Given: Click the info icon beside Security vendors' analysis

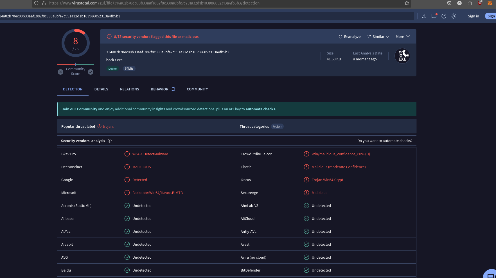Looking at the screenshot, I should (110, 141).
